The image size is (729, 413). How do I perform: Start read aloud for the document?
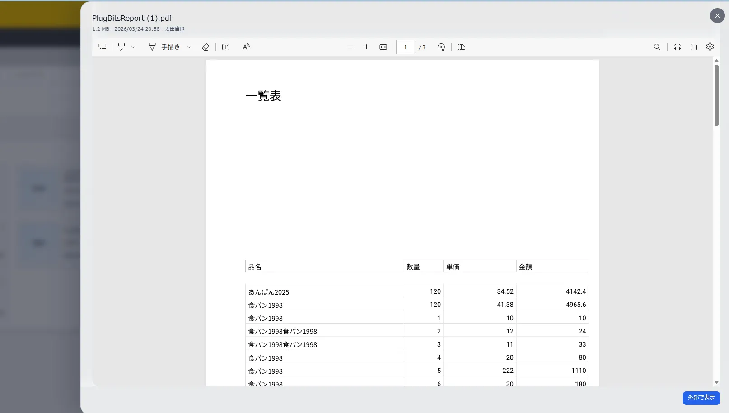coord(246,47)
